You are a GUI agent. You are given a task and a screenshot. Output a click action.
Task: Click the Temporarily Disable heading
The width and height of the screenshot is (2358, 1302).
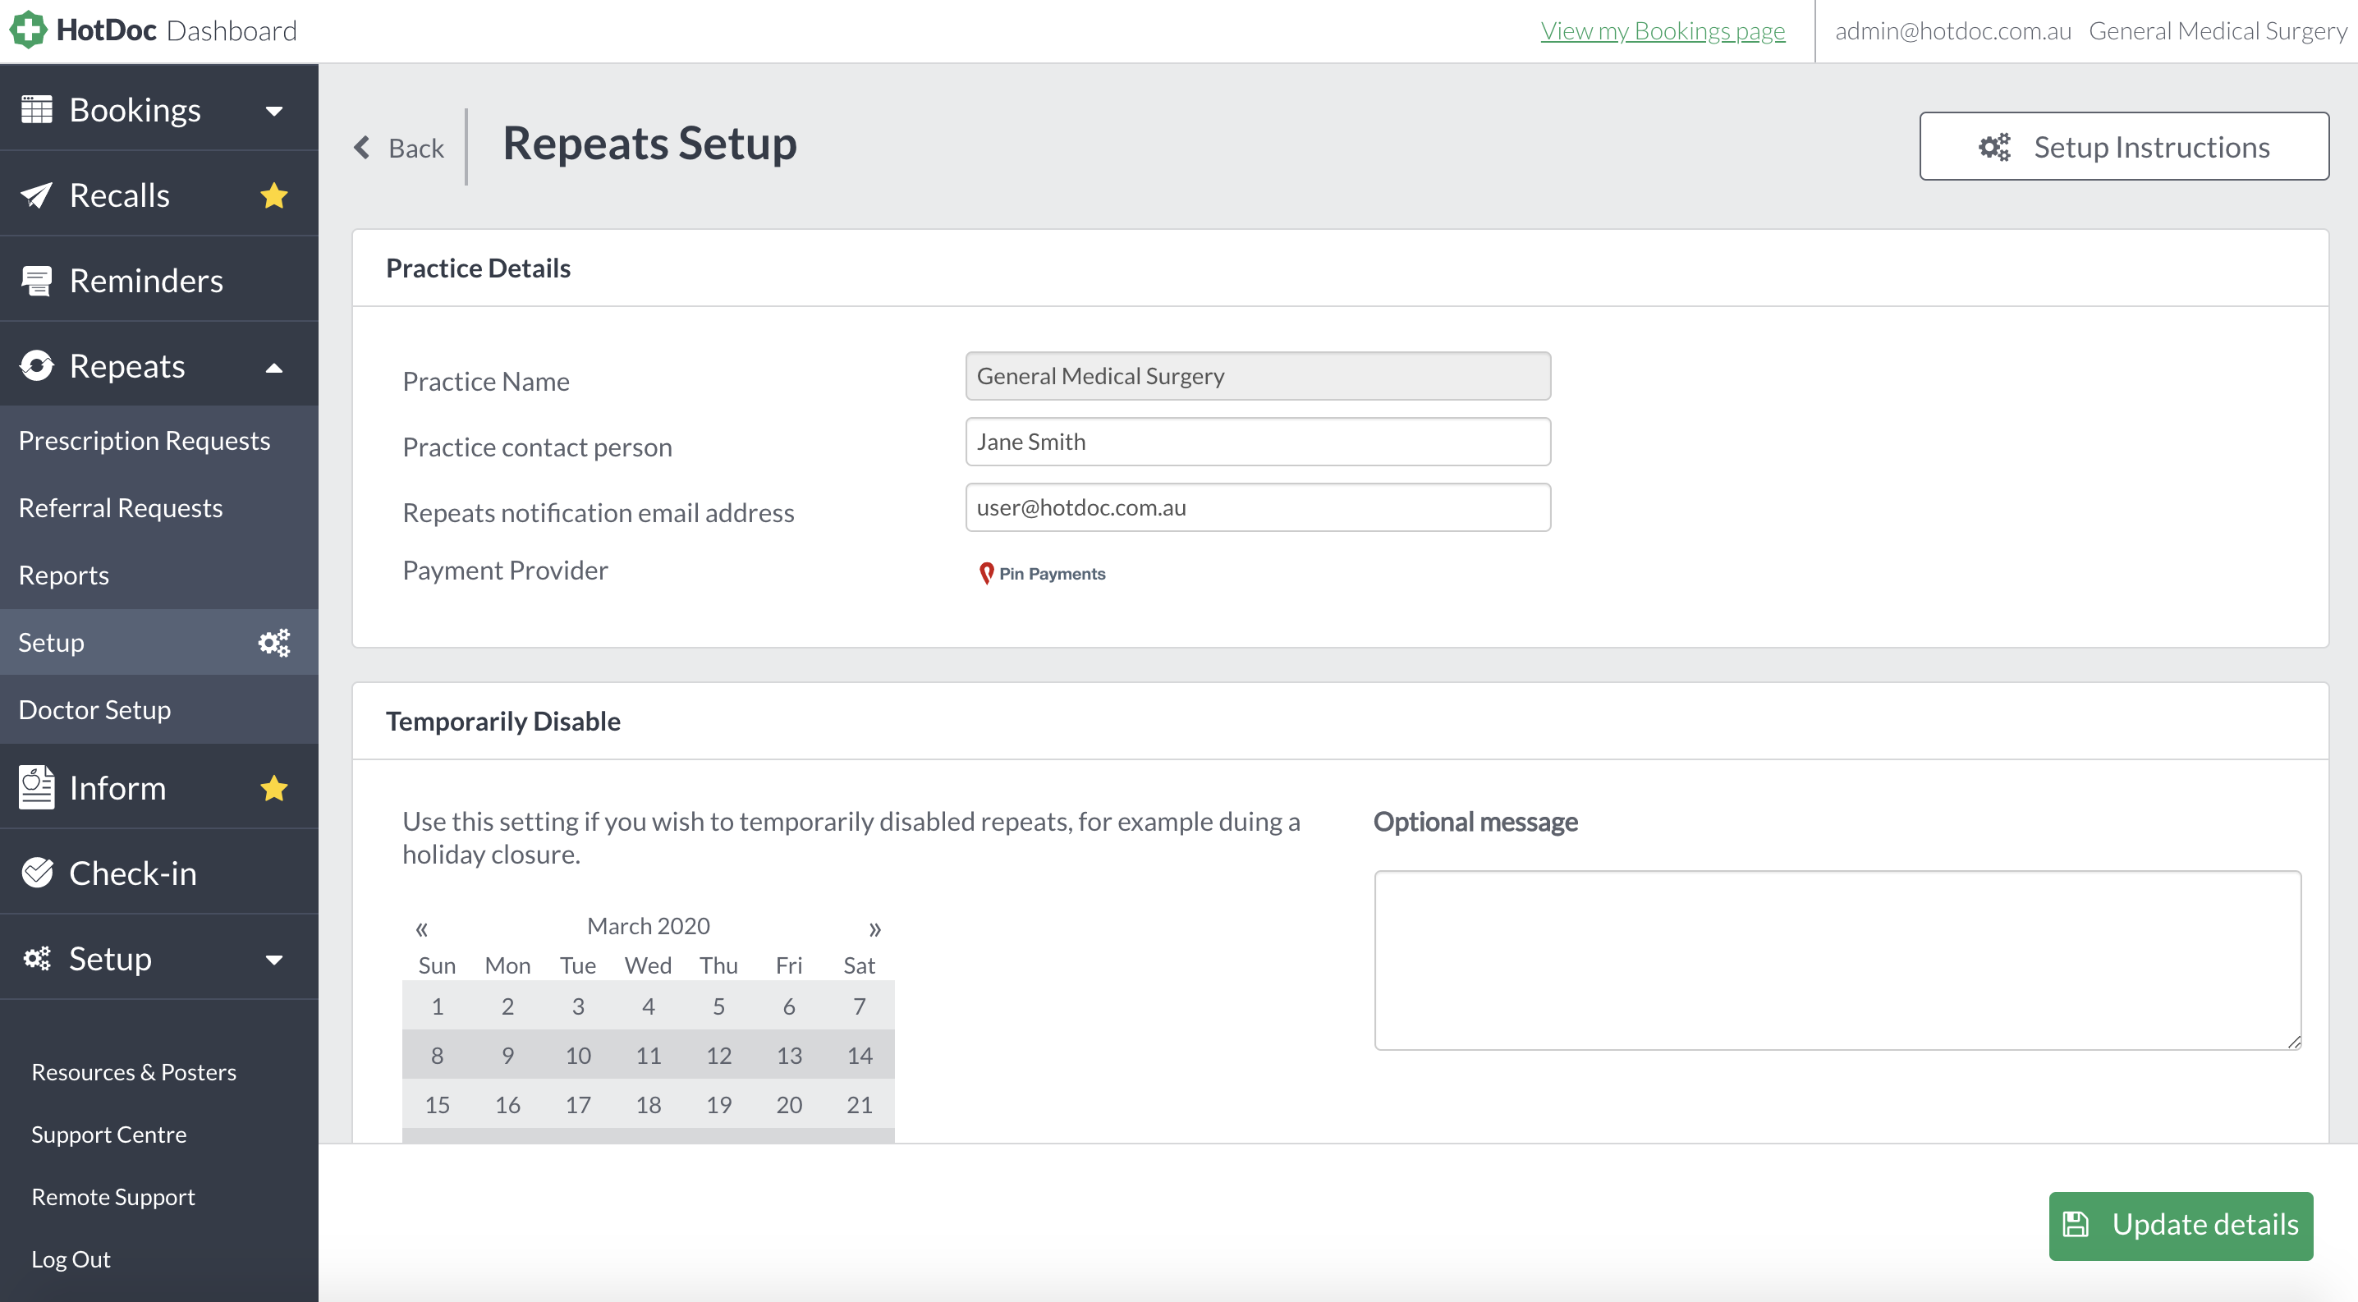coord(502,721)
